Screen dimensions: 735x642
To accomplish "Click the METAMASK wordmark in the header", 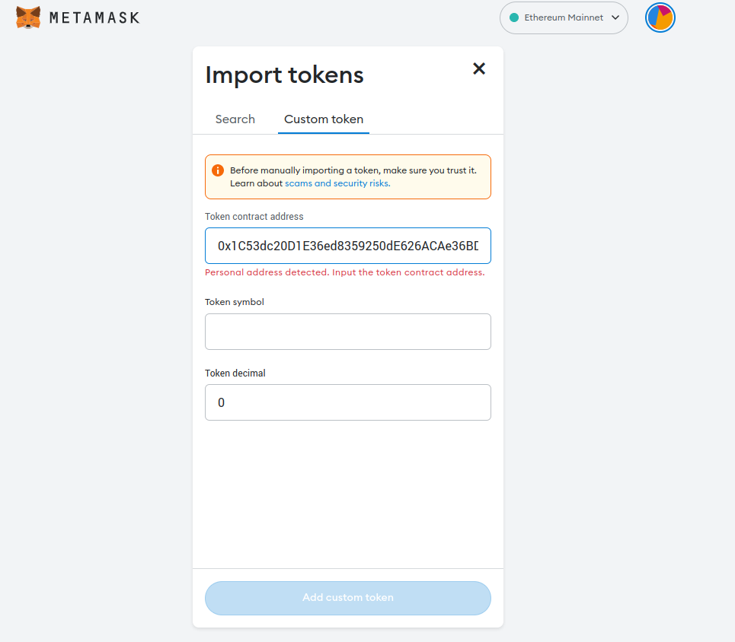I will point(94,17).
